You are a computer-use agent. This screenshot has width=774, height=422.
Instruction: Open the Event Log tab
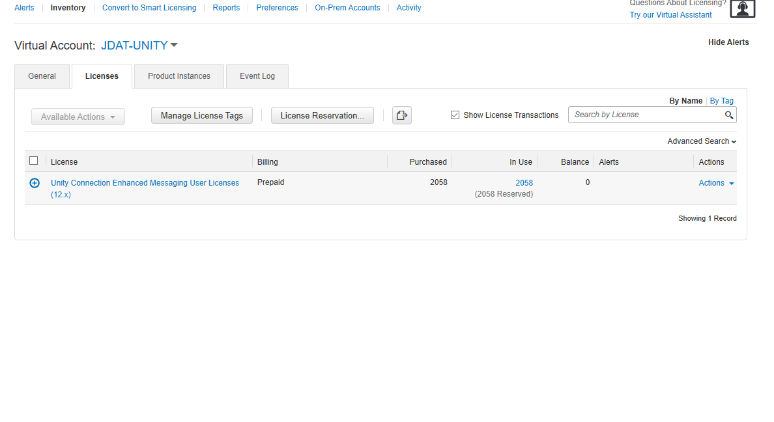point(257,76)
